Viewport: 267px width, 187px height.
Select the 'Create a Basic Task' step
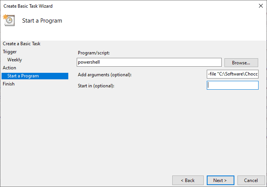pyautogui.click(x=21, y=44)
